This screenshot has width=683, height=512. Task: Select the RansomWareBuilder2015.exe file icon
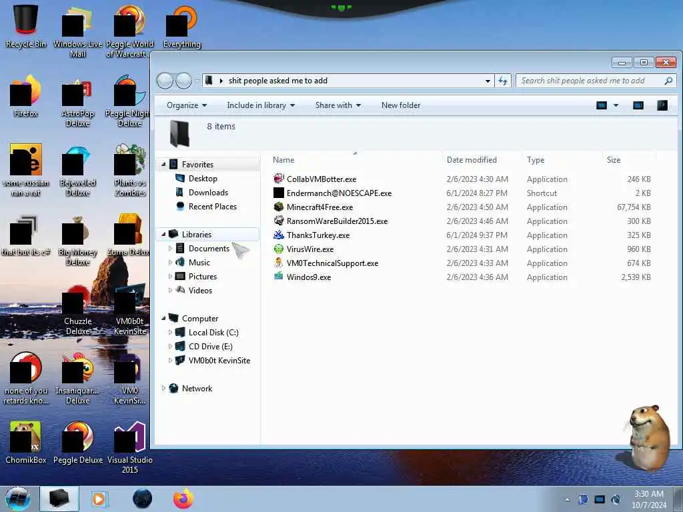click(278, 221)
